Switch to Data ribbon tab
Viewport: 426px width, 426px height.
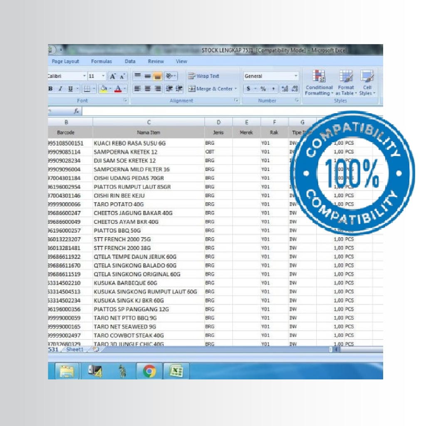coord(130,62)
